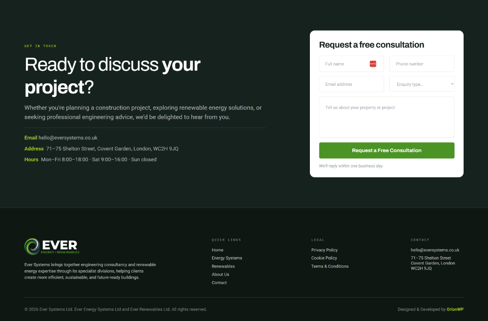Image resolution: width=488 pixels, height=321 pixels.
Task: Visit the About Us link
Action: click(221, 274)
